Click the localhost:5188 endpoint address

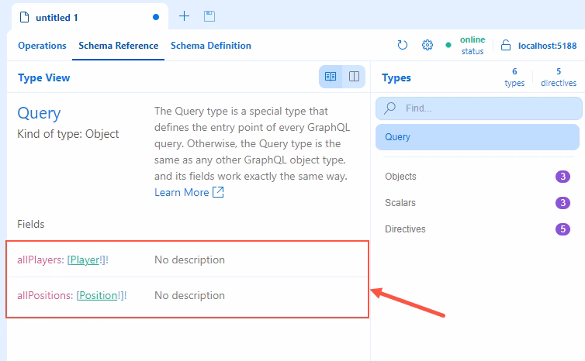[547, 46]
